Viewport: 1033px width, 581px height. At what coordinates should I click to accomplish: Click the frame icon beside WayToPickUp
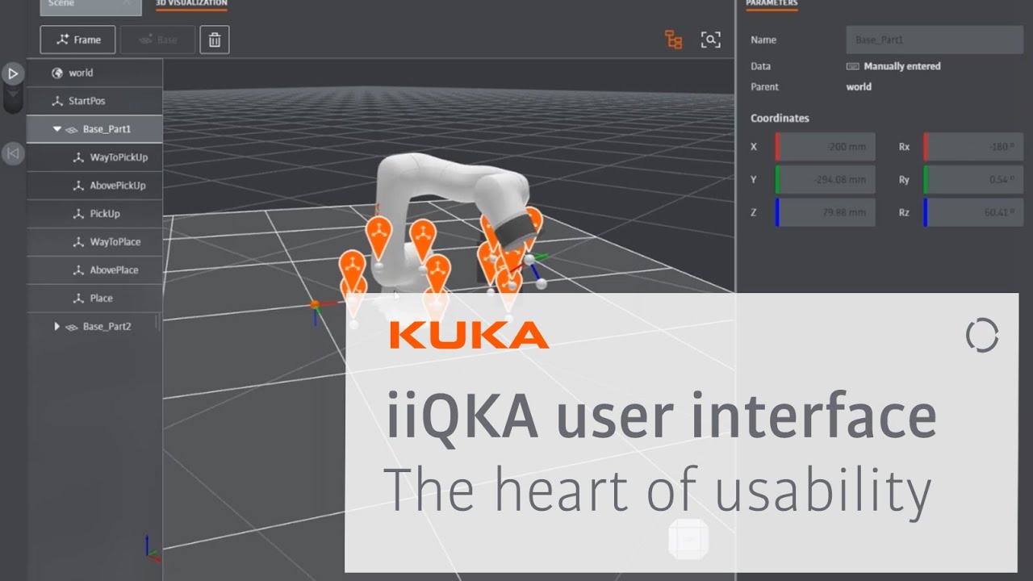click(x=78, y=157)
